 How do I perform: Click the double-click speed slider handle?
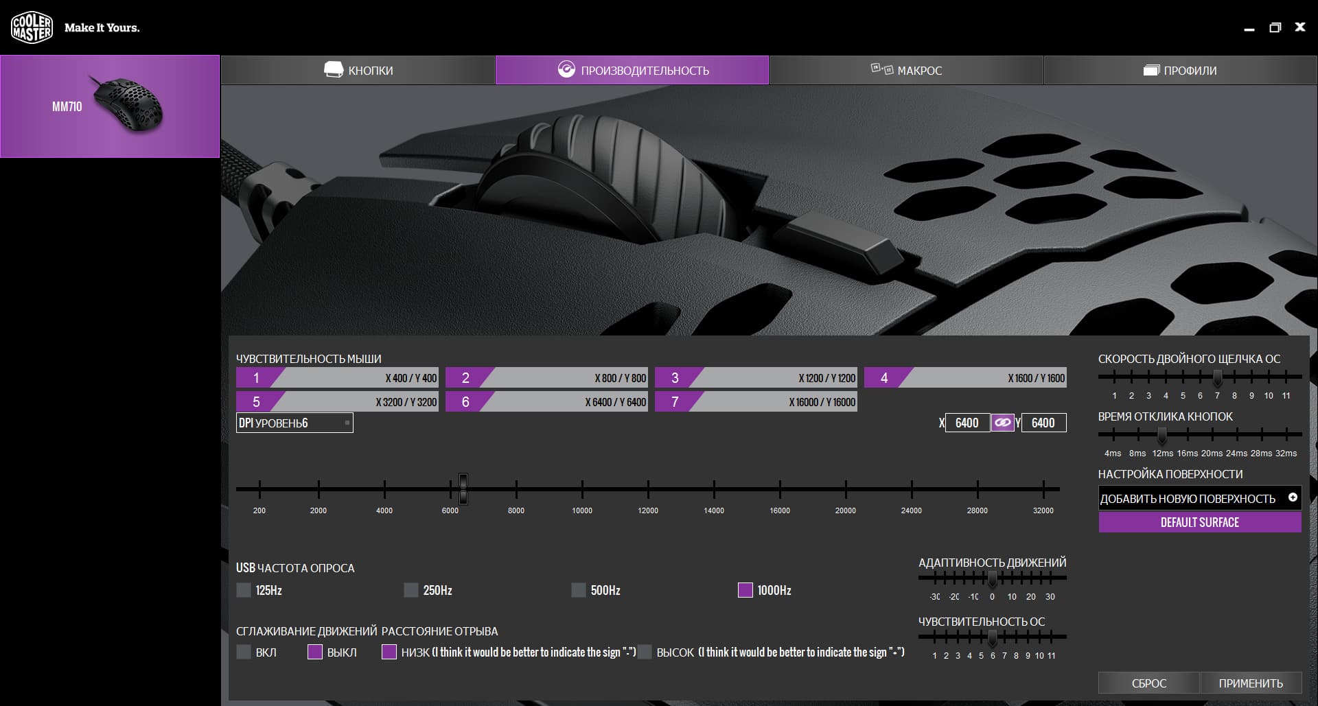pos(1217,377)
